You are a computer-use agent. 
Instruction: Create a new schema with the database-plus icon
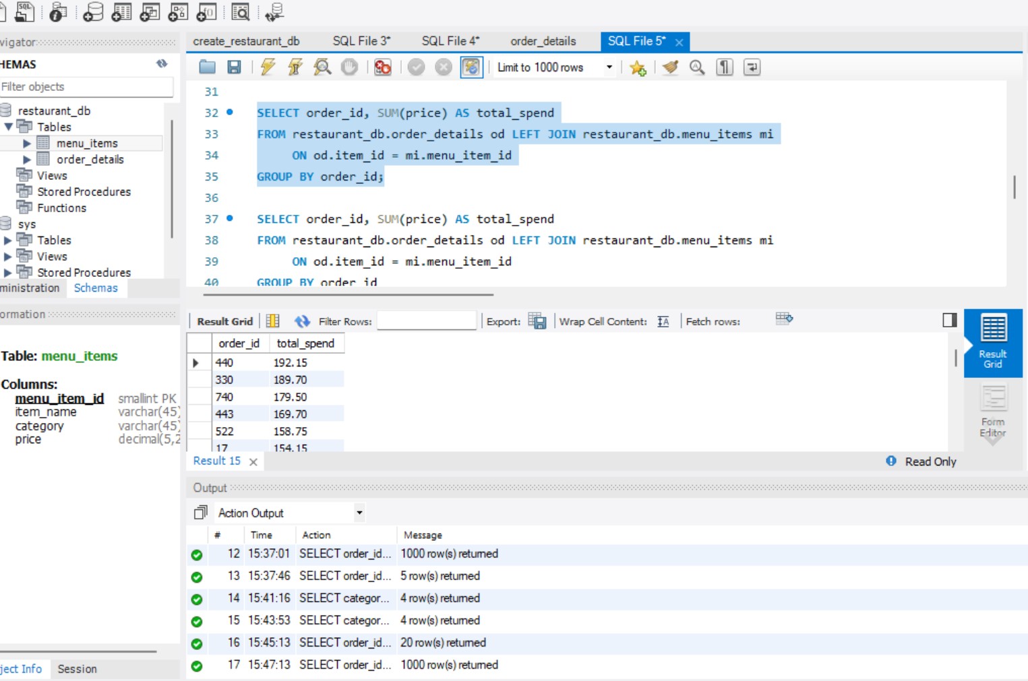pyautogui.click(x=94, y=11)
